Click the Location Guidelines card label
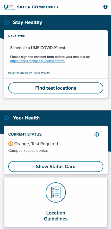The image size is (111, 229). [x=56, y=216]
